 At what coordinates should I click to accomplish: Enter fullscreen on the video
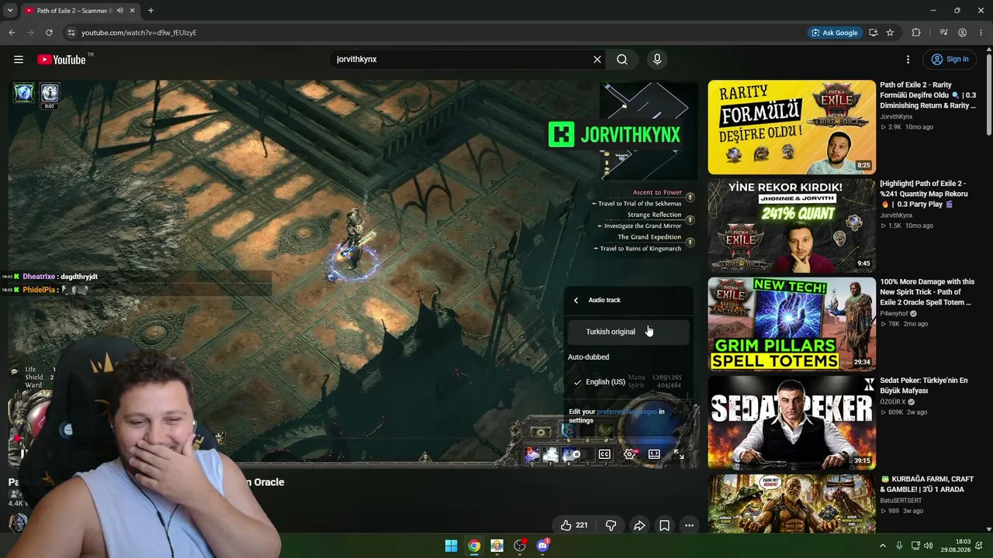click(x=679, y=455)
